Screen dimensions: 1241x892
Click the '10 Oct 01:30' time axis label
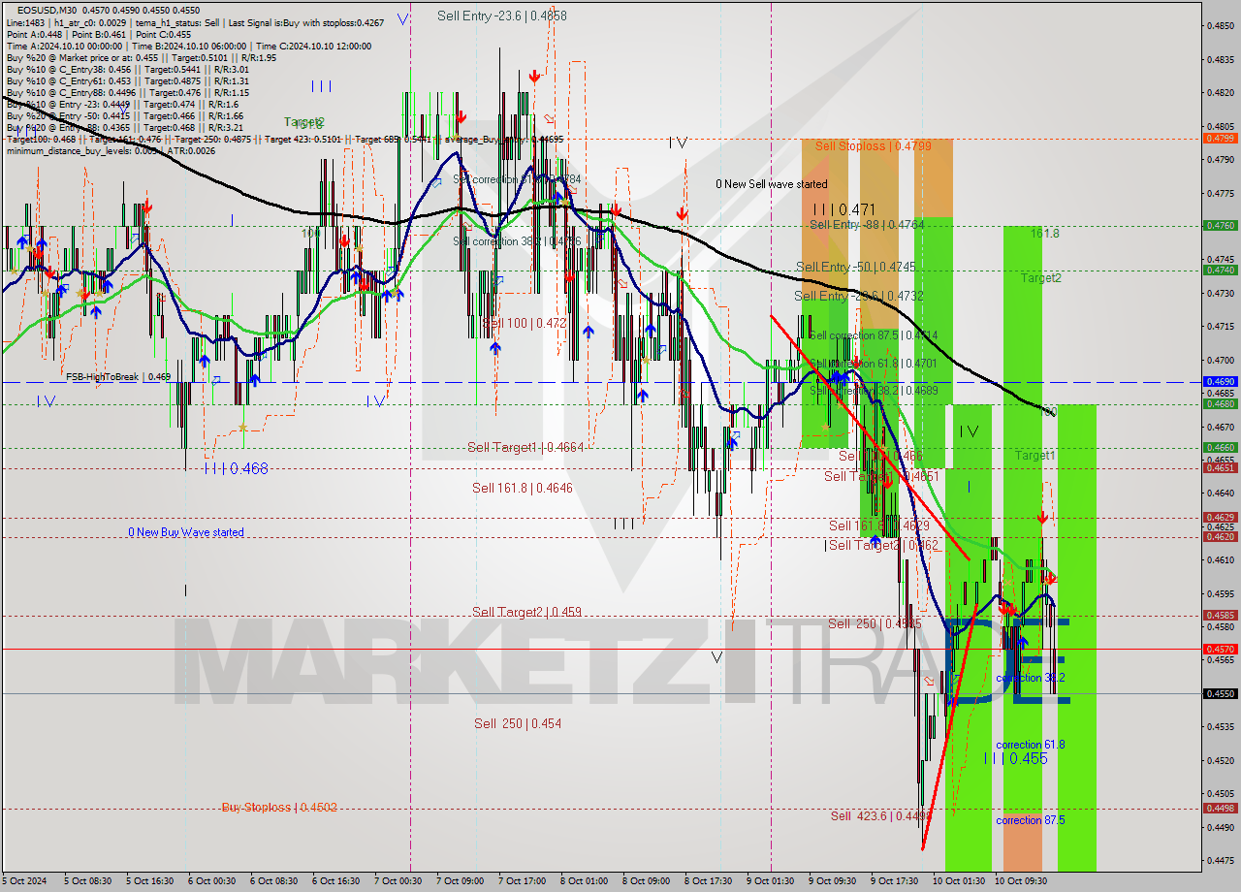tap(959, 881)
